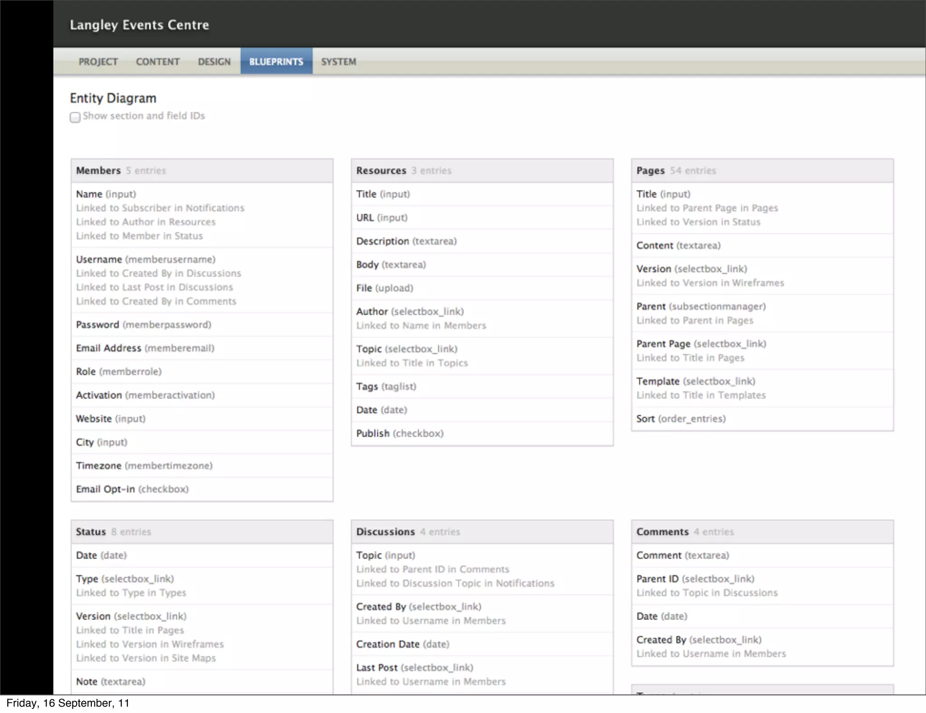The width and height of the screenshot is (926, 713).
Task: Select the Email Opt-in field in Members
Action: point(105,489)
